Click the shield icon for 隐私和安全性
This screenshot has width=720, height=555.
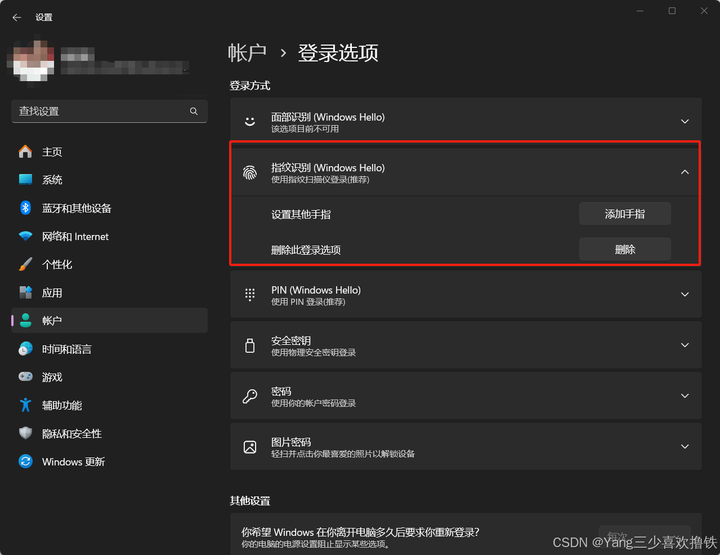25,433
